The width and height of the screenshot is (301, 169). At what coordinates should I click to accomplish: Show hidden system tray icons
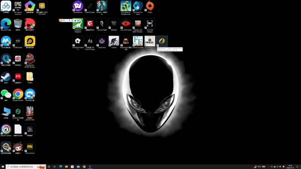(x=269, y=167)
